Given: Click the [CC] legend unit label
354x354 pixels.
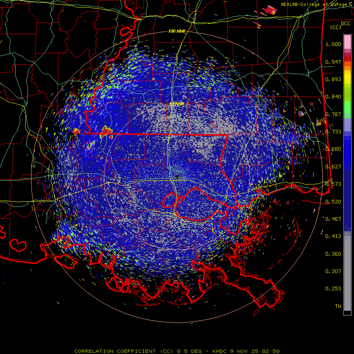Looking at the screenshot, I should [336, 27].
